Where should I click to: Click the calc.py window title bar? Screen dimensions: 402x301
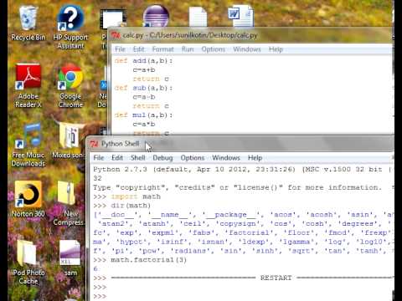(250, 36)
